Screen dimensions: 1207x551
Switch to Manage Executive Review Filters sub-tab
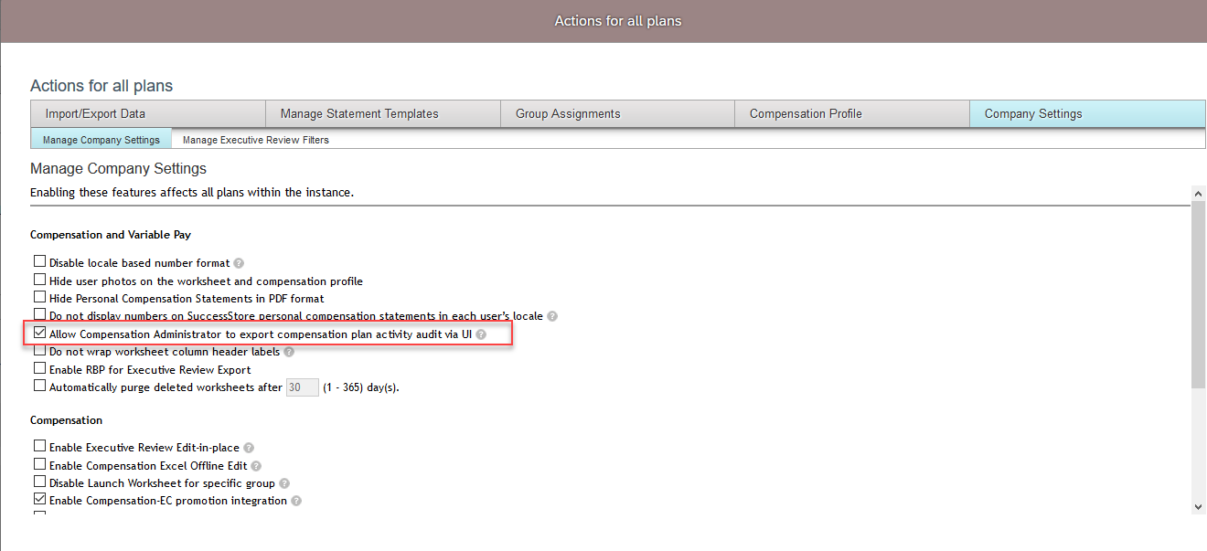pos(256,140)
